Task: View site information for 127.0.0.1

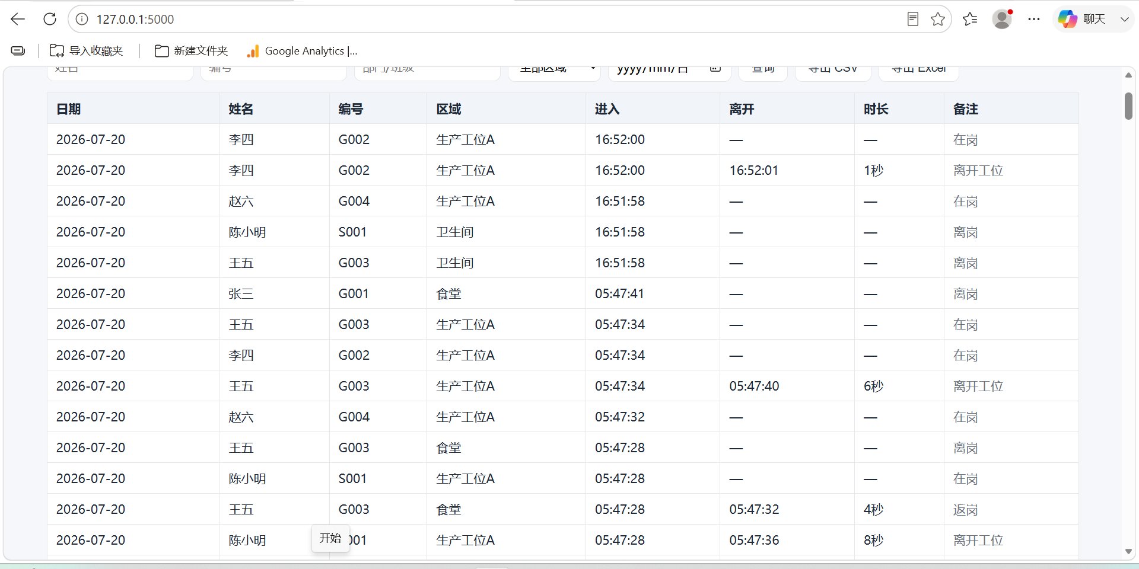Action: [82, 19]
